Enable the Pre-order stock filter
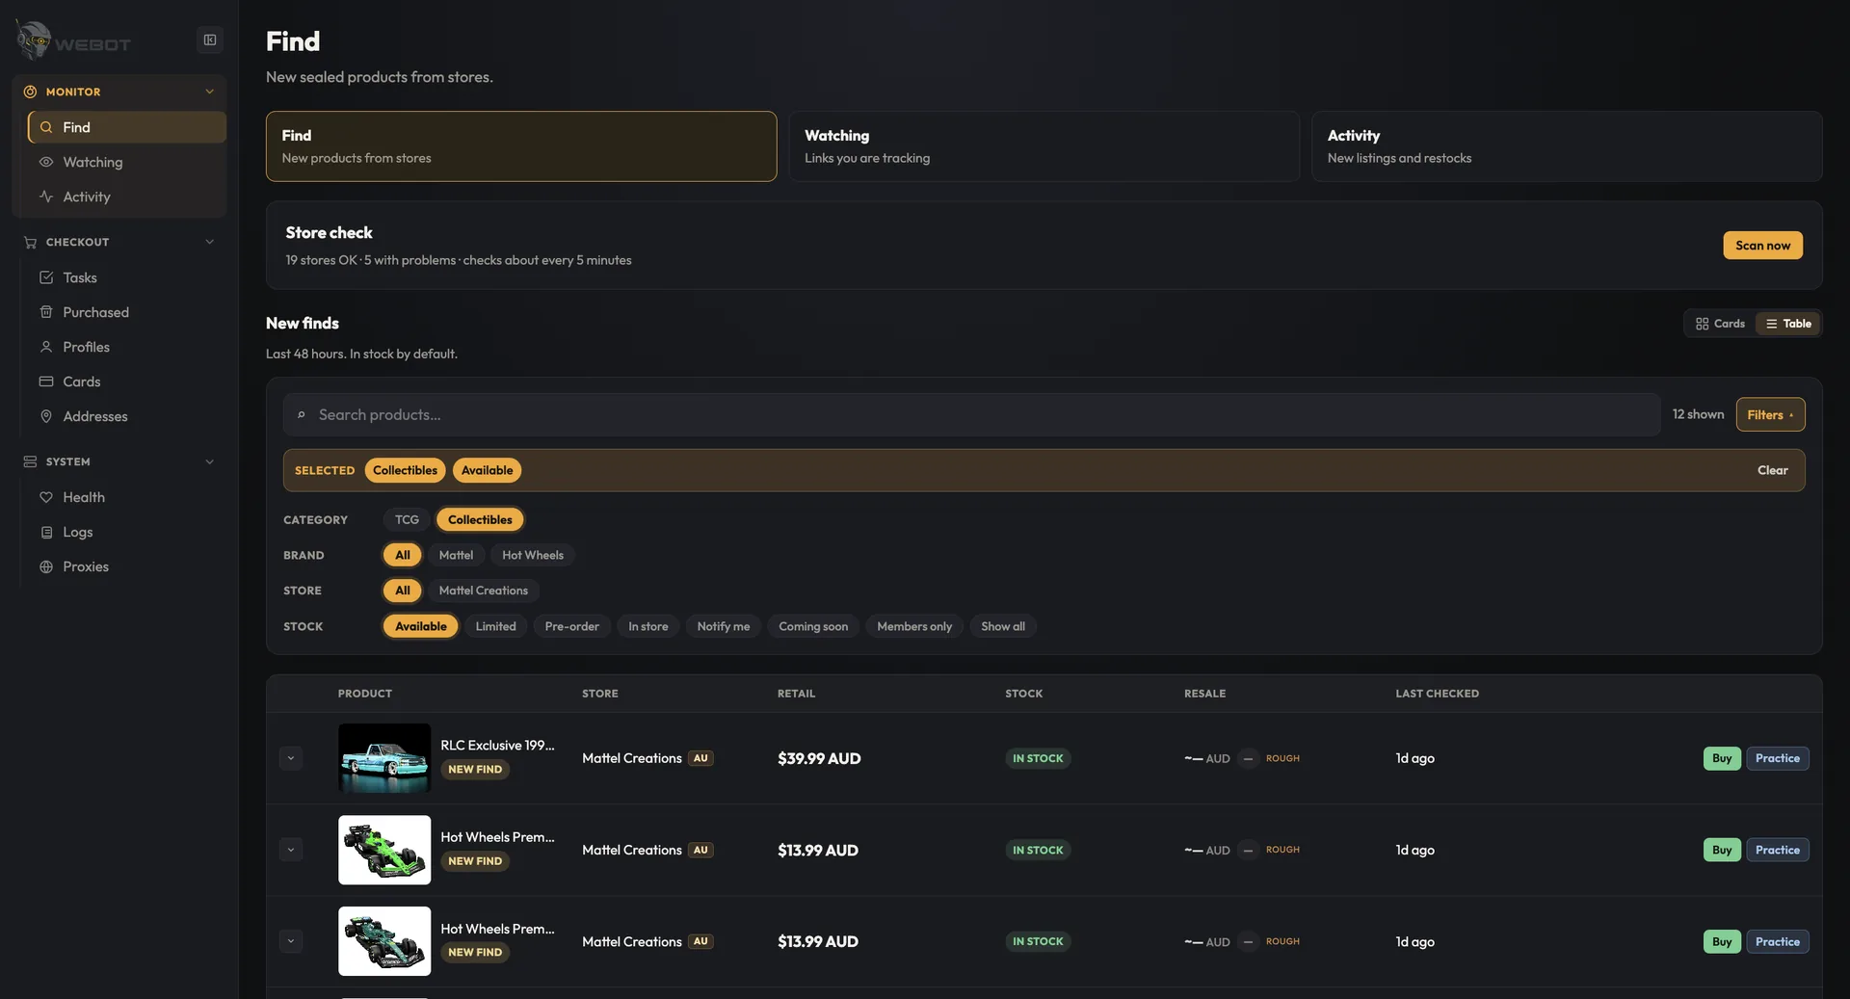 571,626
